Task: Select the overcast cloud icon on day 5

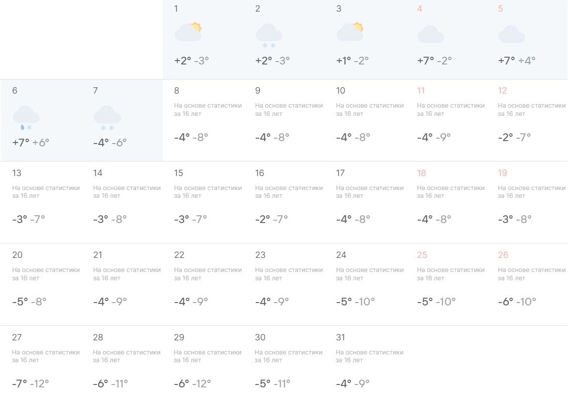Action: click(511, 34)
